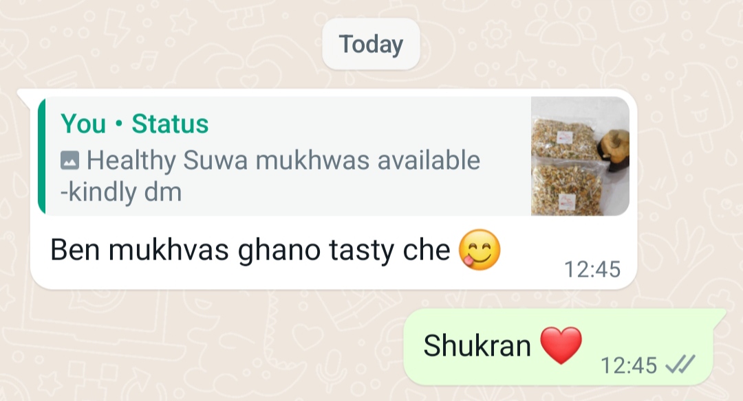Click the photo icon before Healthy Suwa
Image resolution: width=743 pixels, height=401 pixels.
point(69,160)
